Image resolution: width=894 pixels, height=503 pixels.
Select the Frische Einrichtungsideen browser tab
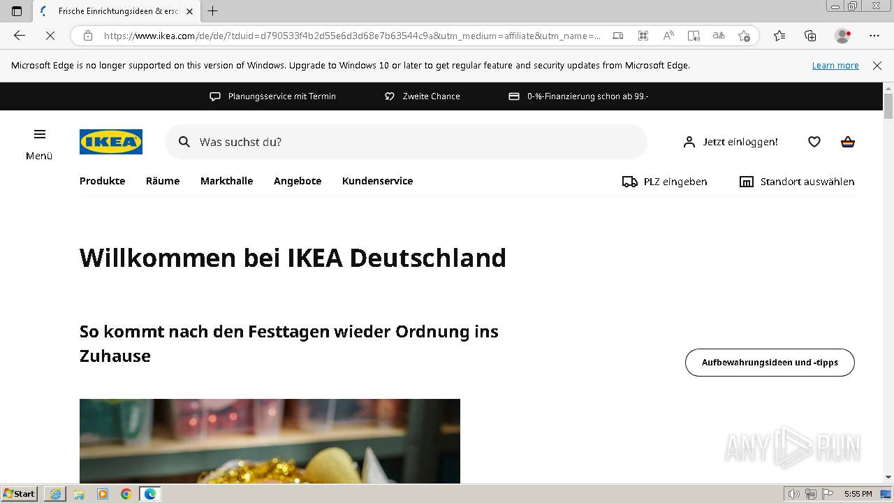(x=117, y=11)
